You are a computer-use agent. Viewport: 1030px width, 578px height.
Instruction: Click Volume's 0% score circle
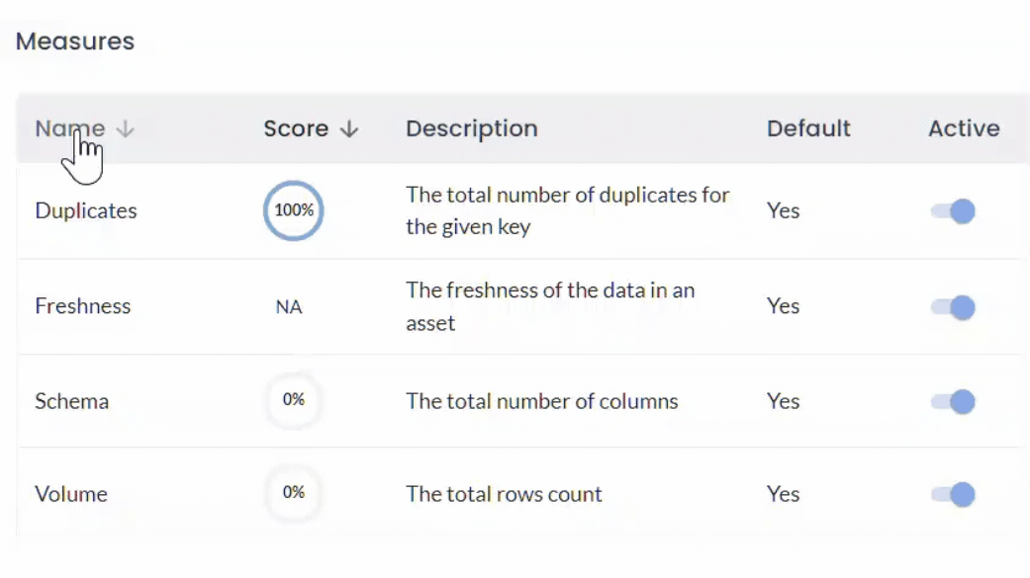coord(293,493)
